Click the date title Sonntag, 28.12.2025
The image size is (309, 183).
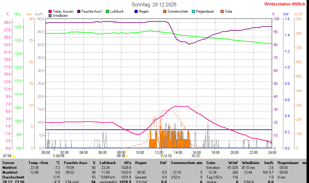(x=154, y=5)
